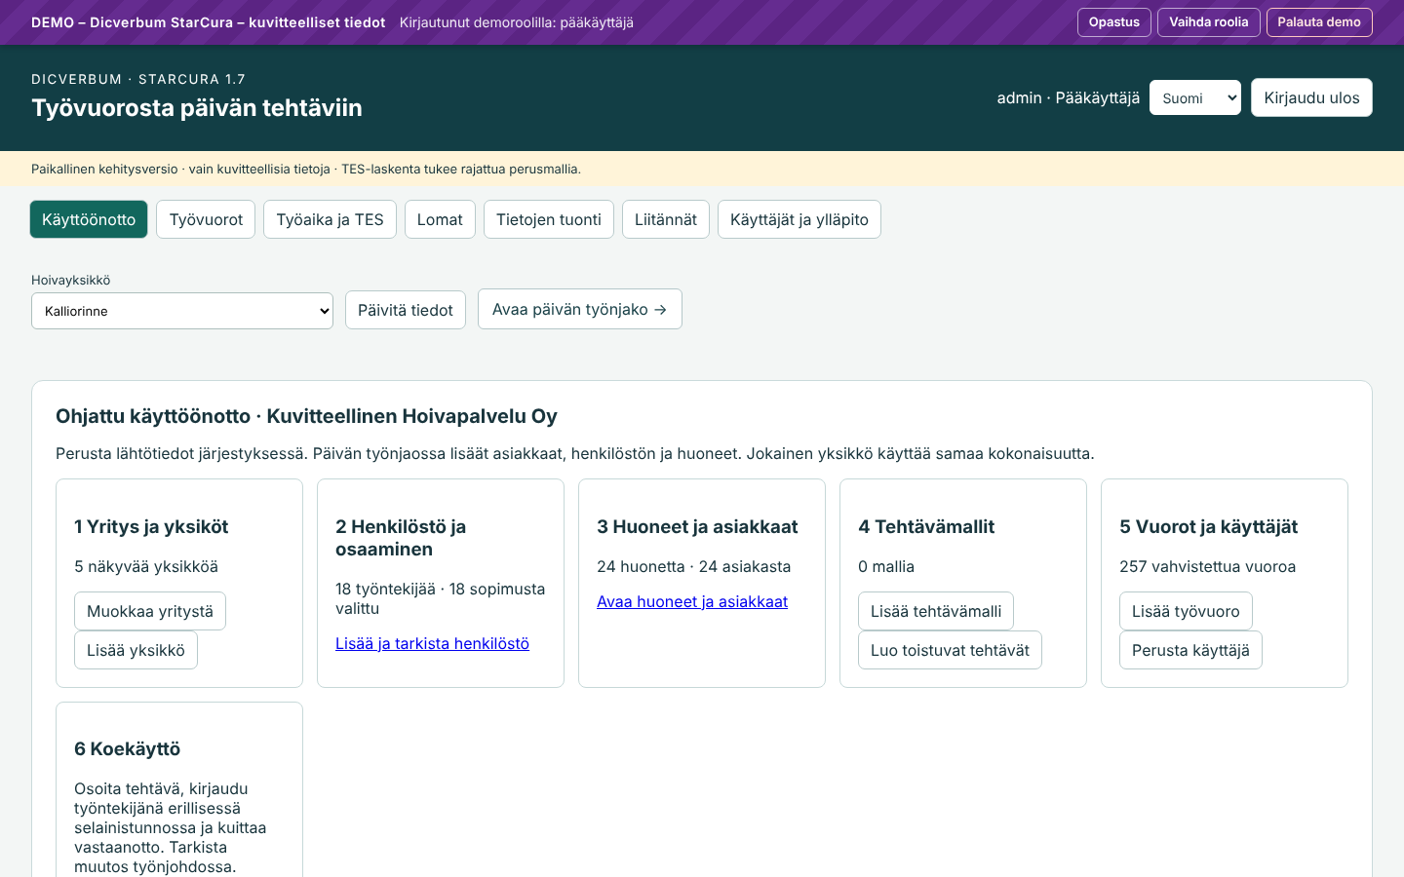The image size is (1404, 877).
Task: Click Lisää yksikkö button
Action: point(136,650)
